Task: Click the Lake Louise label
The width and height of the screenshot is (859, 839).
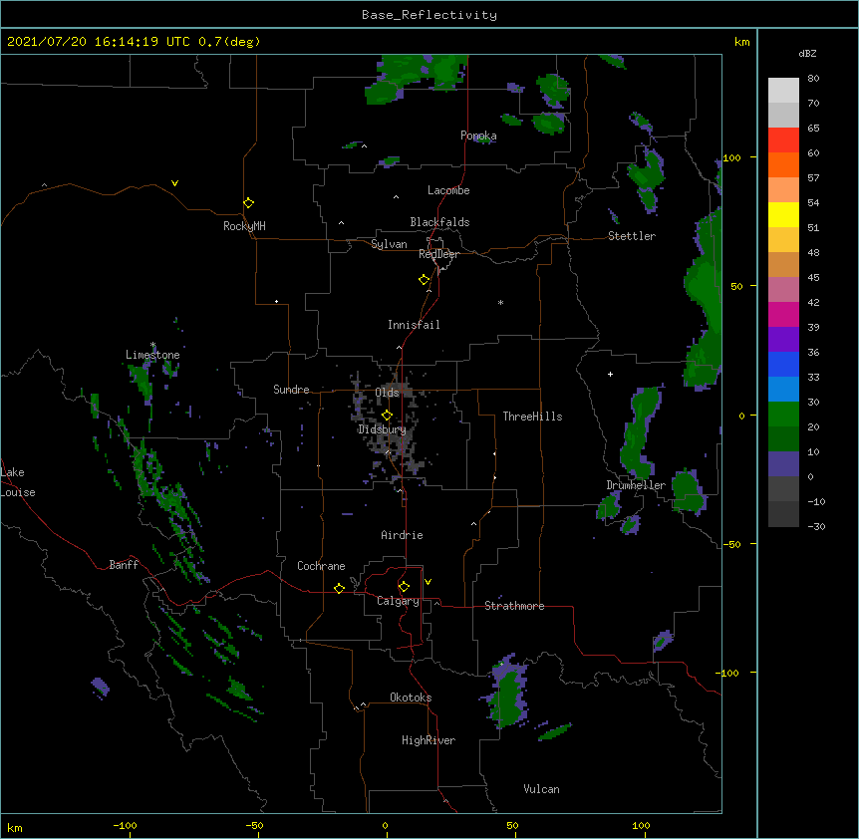Action: [x=18, y=482]
